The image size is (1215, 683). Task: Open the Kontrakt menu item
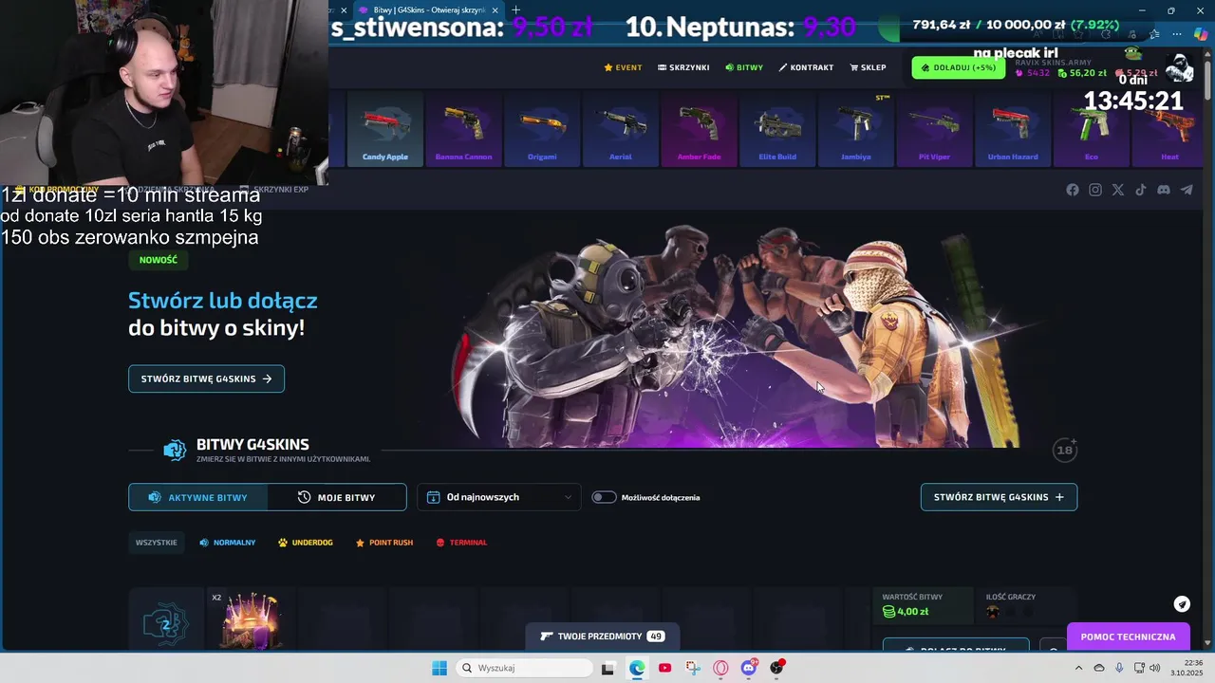806,67
